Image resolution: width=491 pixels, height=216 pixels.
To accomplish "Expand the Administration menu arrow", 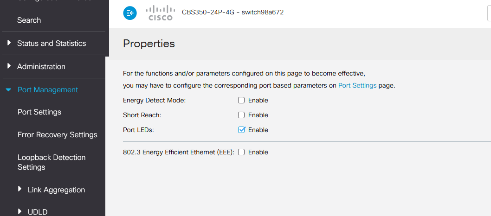I will pyautogui.click(x=9, y=66).
